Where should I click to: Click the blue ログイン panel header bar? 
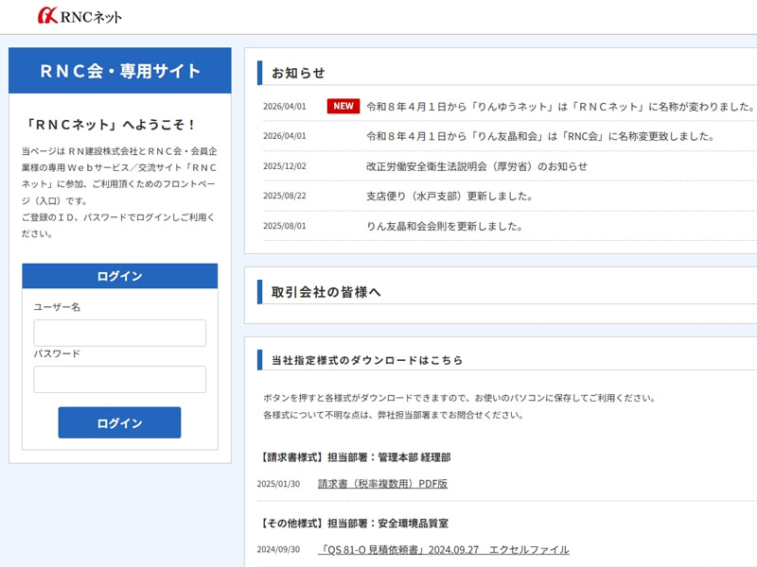(x=119, y=276)
